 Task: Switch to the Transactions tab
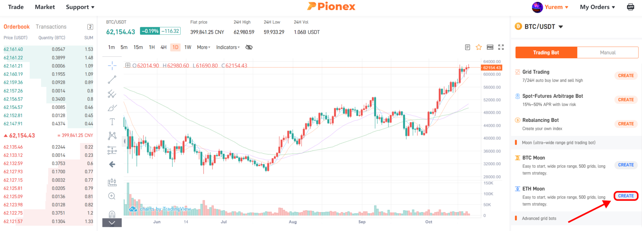click(x=51, y=26)
